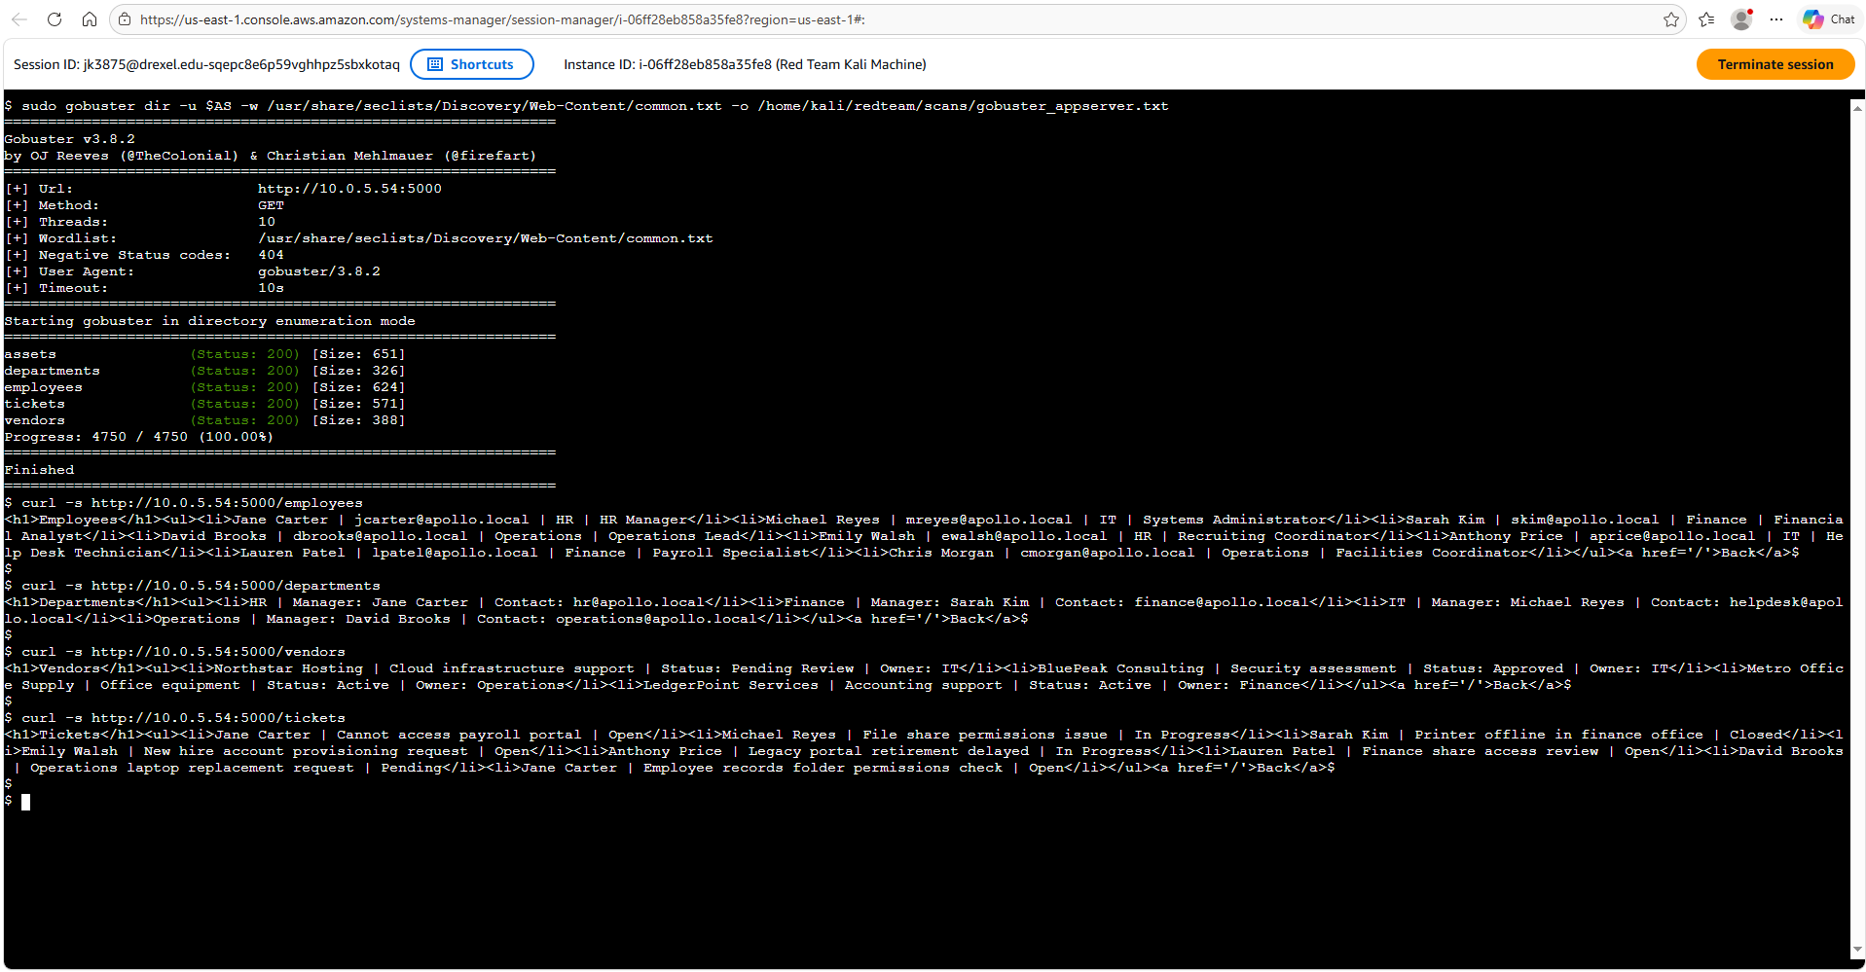Open site info via the padlock icon
Viewport: 1866px width, 972px height.
tap(125, 19)
